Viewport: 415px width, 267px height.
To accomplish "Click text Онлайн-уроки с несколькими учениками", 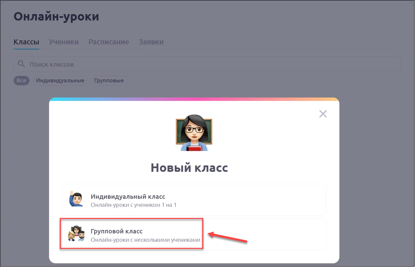I will click(146, 240).
